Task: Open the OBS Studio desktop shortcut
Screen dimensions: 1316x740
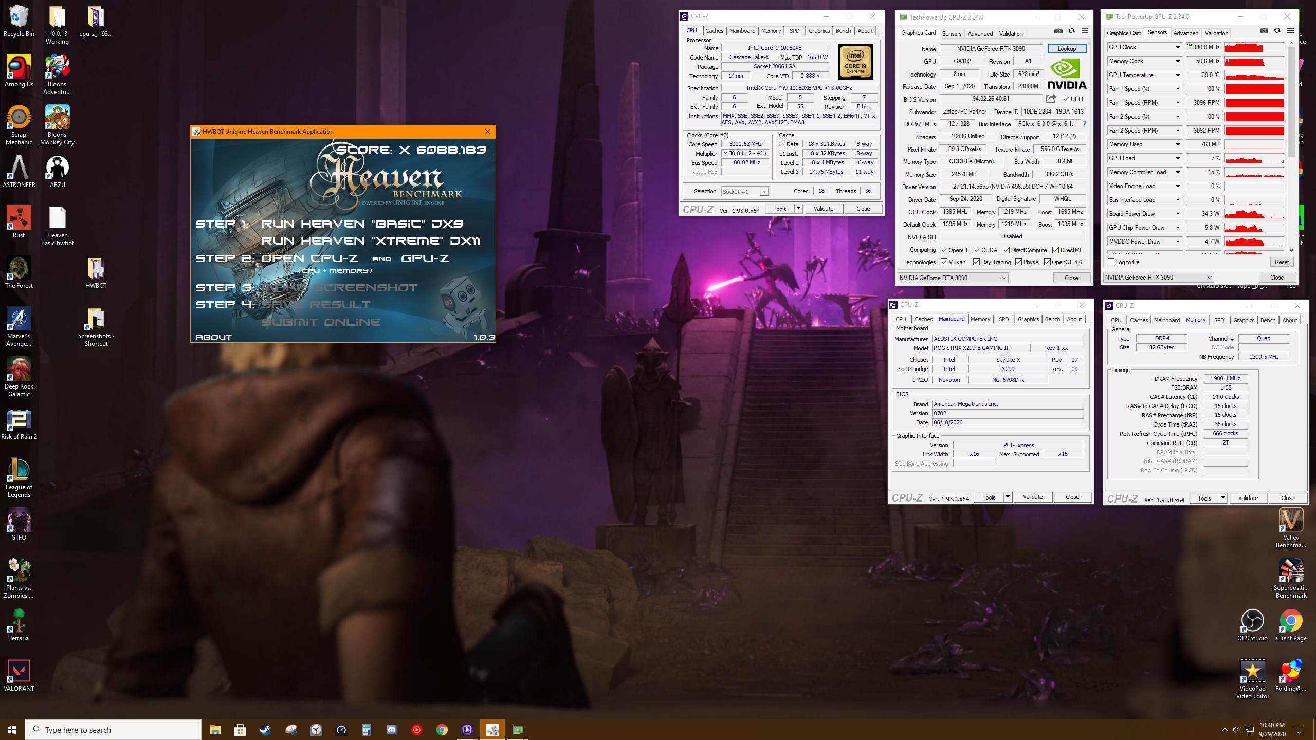Action: pos(1252,625)
